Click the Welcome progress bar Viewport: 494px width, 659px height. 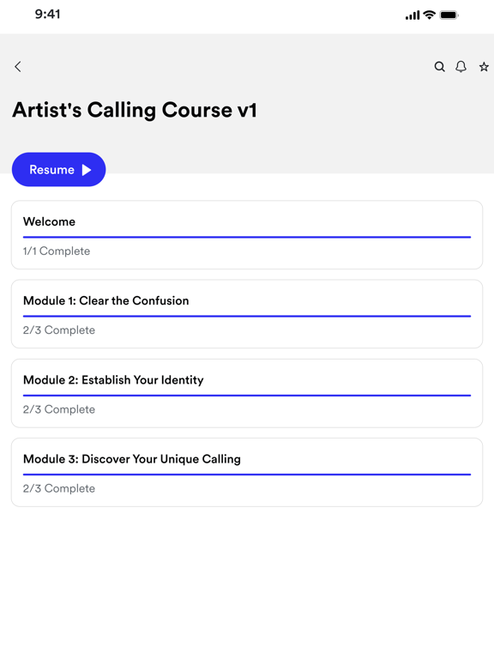coord(247,237)
